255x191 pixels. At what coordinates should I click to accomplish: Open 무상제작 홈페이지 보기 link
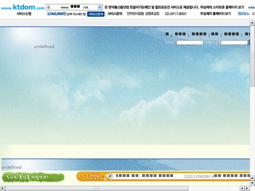[215, 14]
